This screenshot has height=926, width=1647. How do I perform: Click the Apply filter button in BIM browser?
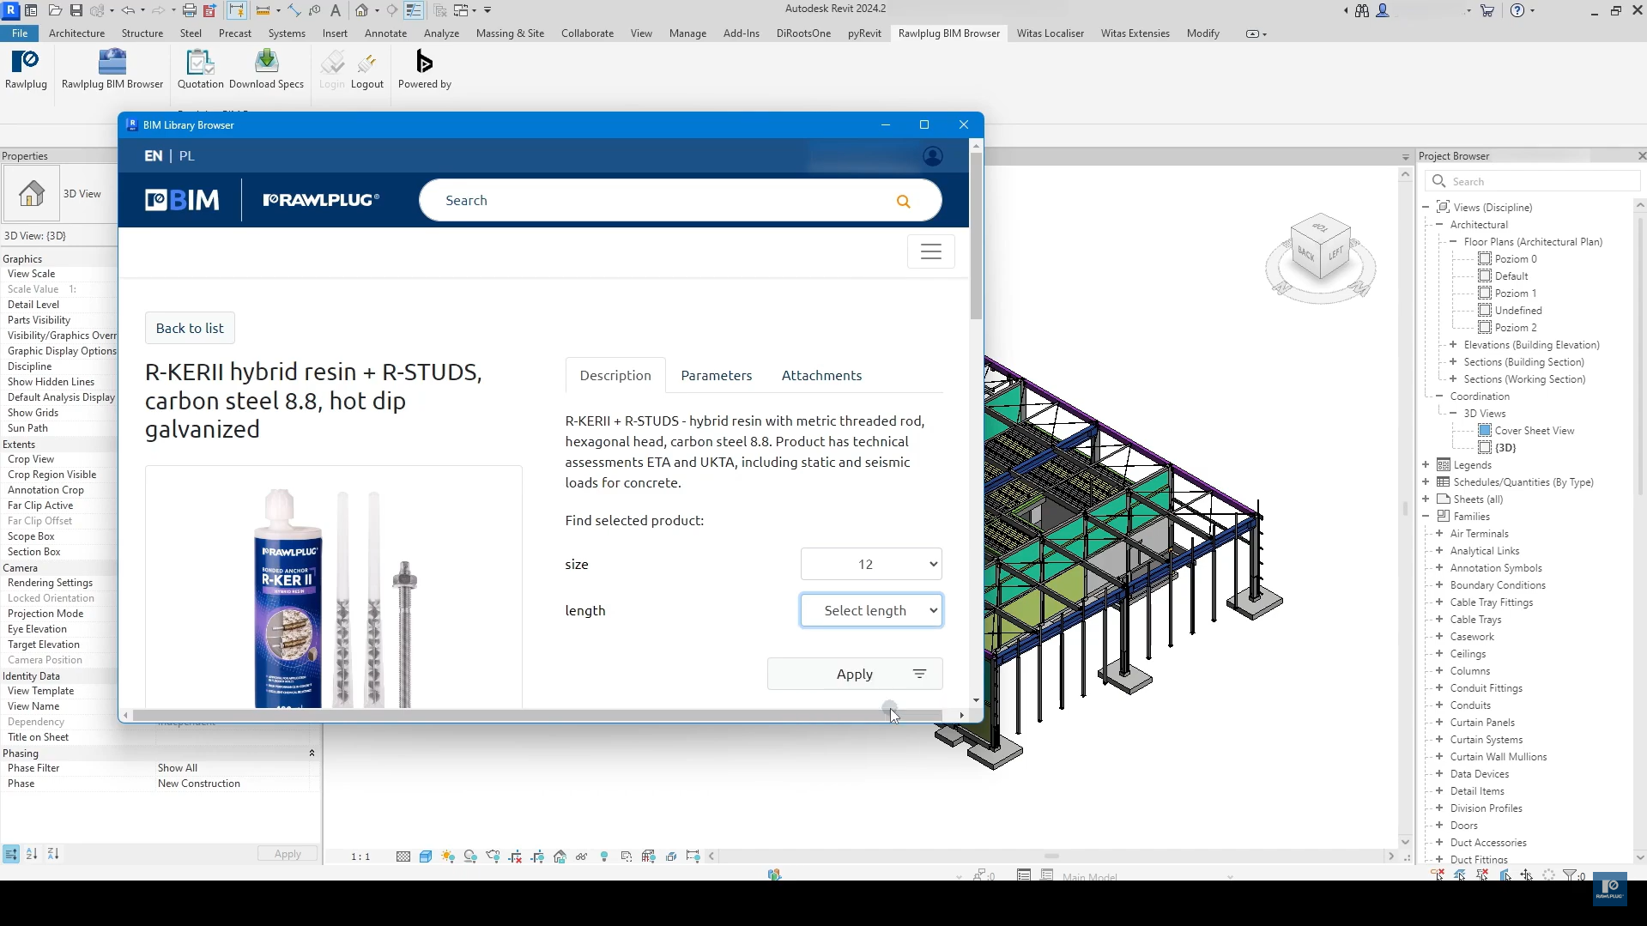click(855, 675)
